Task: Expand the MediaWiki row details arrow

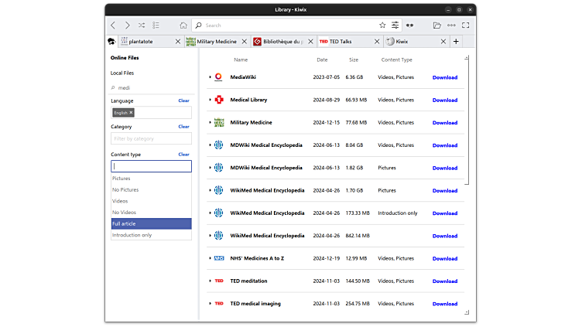Action: (x=210, y=77)
